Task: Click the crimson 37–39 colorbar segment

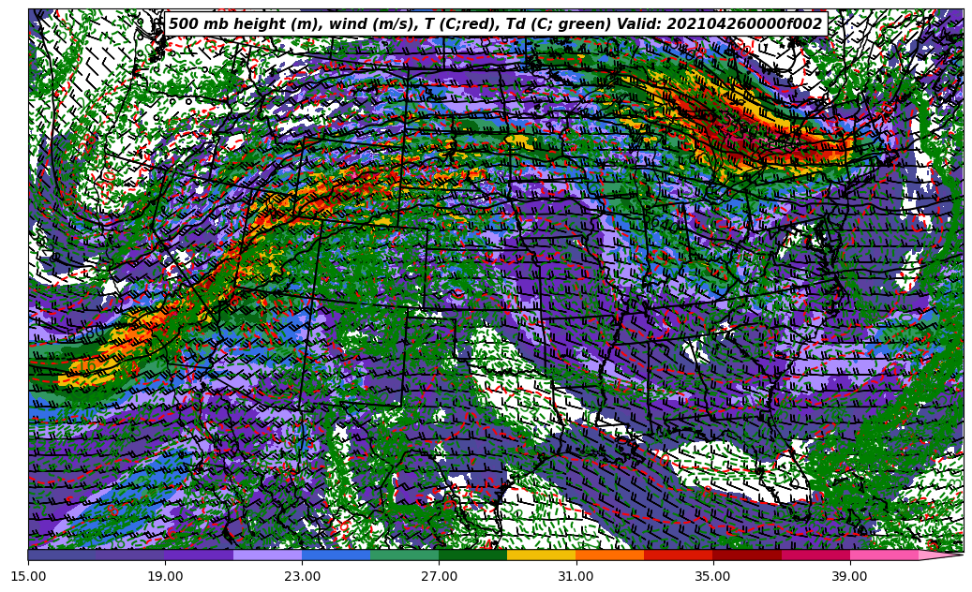Action: click(815, 555)
